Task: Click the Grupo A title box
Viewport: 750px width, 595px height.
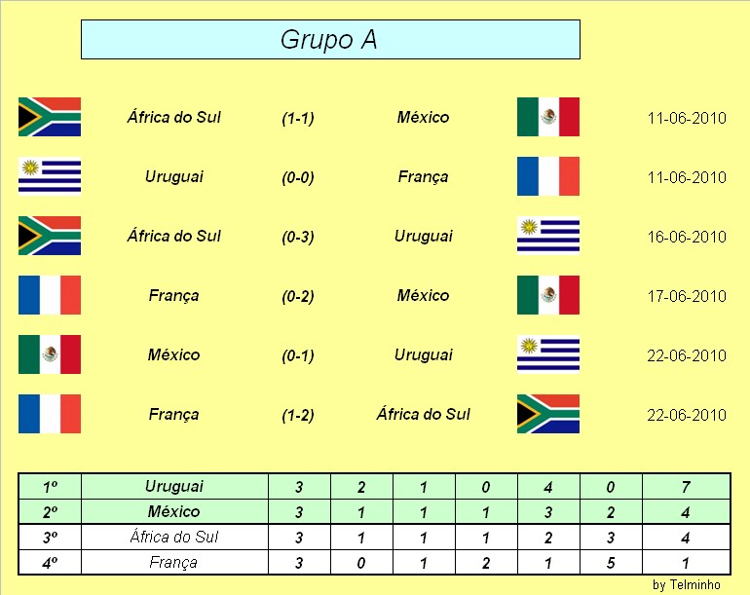Action: tap(330, 40)
